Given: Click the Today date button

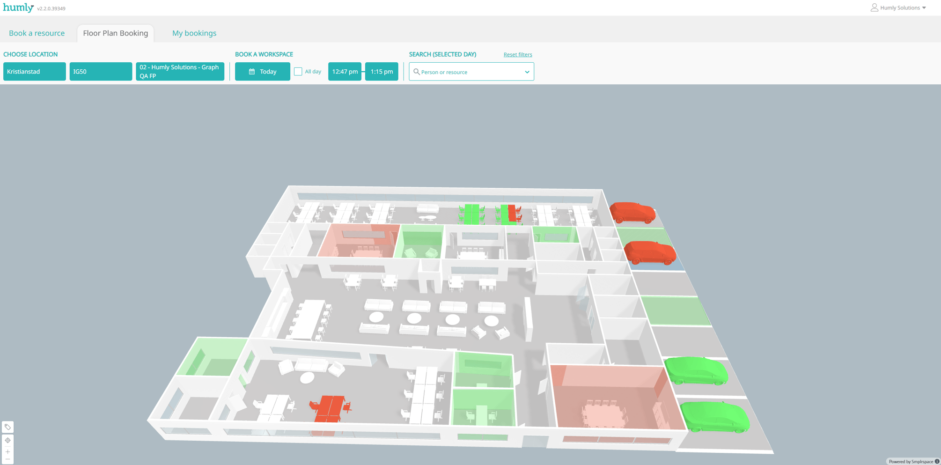Looking at the screenshot, I should tap(263, 72).
